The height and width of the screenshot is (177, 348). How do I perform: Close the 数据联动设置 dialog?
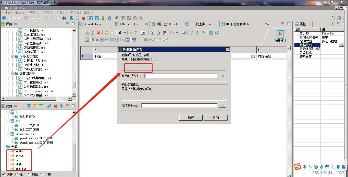[228, 50]
